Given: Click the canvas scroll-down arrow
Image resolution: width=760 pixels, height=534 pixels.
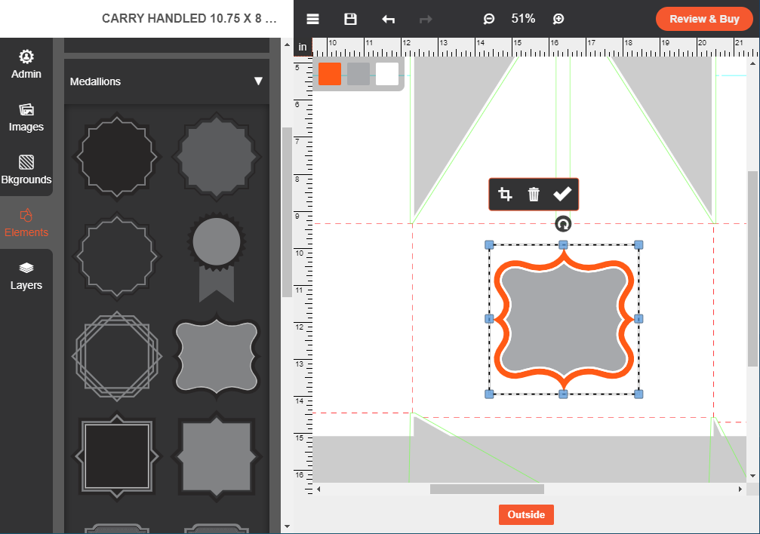Looking at the screenshot, I should (752, 476).
